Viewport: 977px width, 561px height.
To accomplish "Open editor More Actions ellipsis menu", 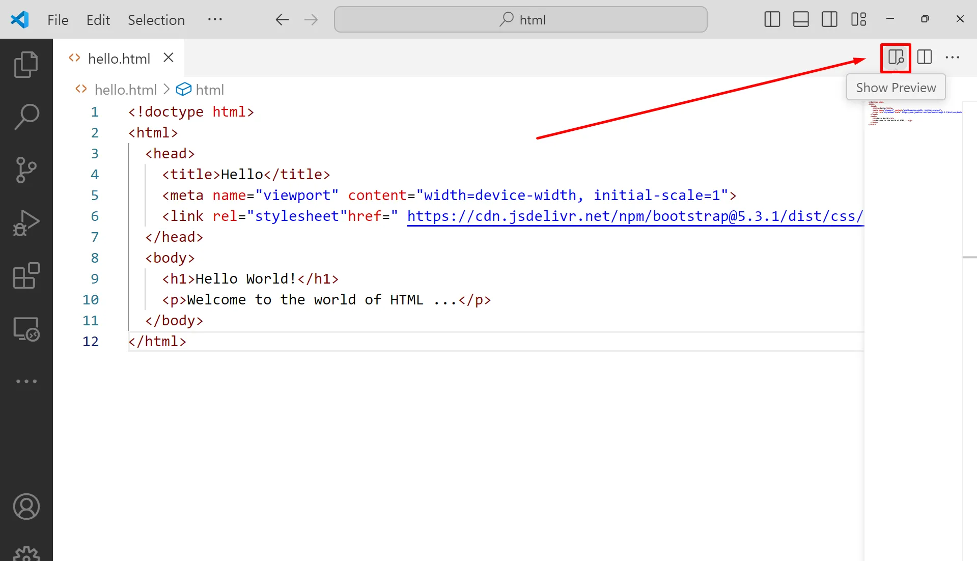I will [952, 58].
